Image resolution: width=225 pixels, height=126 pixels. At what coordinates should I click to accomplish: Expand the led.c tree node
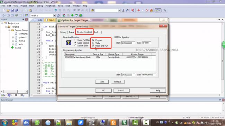[x=13, y=44]
